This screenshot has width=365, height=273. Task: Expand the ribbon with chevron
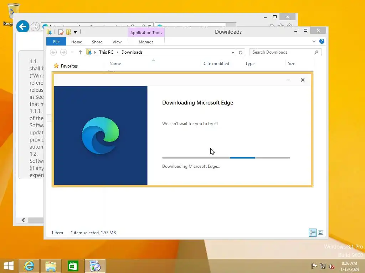point(314,41)
